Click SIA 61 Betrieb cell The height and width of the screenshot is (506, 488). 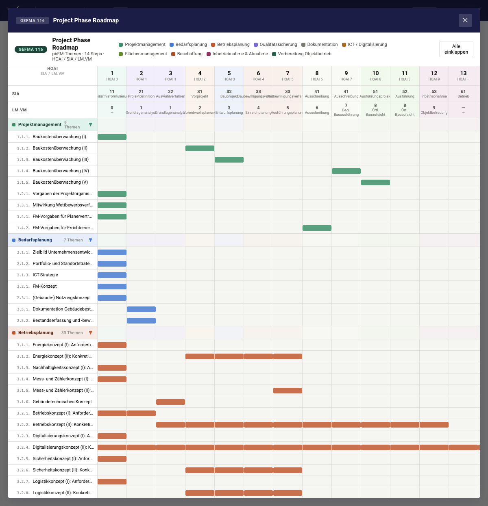(463, 94)
